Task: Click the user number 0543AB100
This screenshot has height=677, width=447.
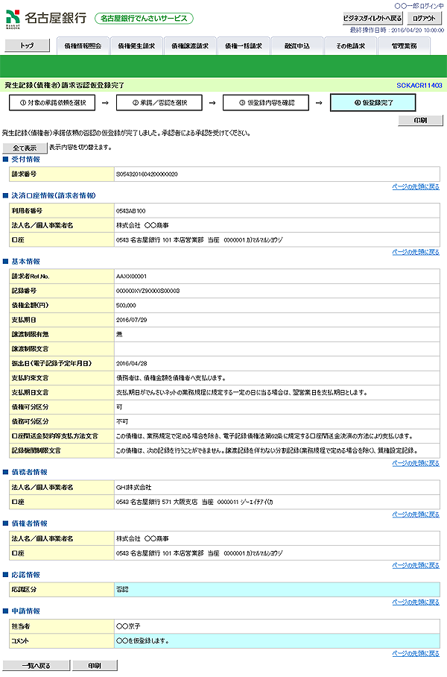Action: pyautogui.click(x=130, y=211)
